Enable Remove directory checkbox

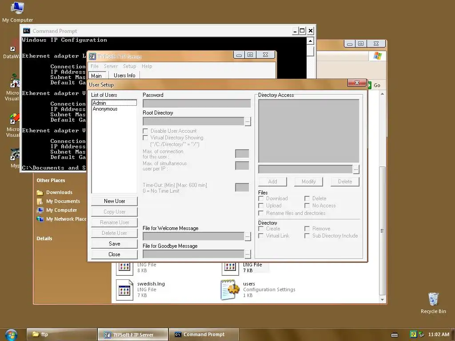pyautogui.click(x=307, y=229)
